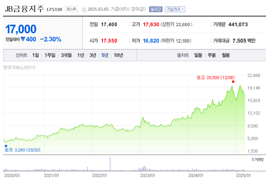Click the 최저 3,260 (03/20) label
This screenshot has width=266, height=181.
22,150
